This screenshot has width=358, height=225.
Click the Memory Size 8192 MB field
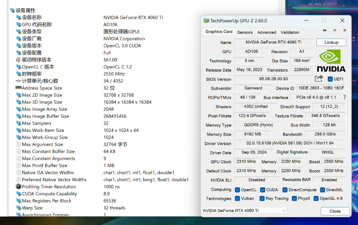click(x=253, y=134)
